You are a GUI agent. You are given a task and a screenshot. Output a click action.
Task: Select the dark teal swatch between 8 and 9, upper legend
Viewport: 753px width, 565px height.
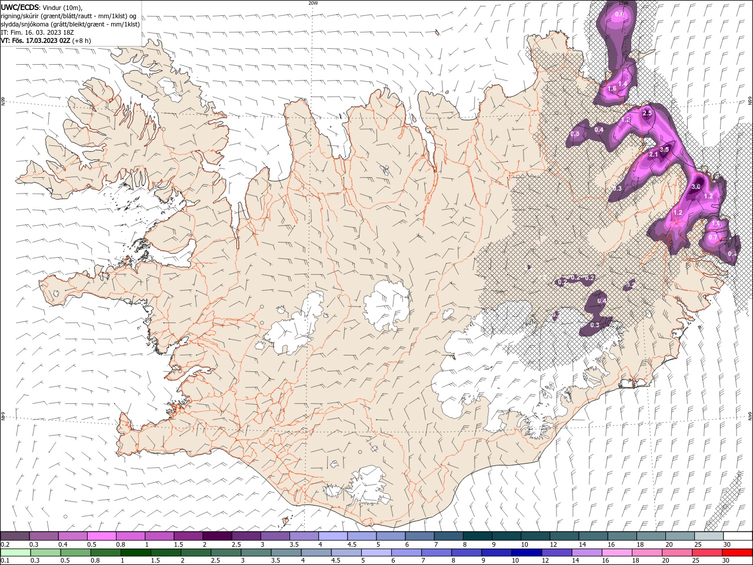coord(478,536)
